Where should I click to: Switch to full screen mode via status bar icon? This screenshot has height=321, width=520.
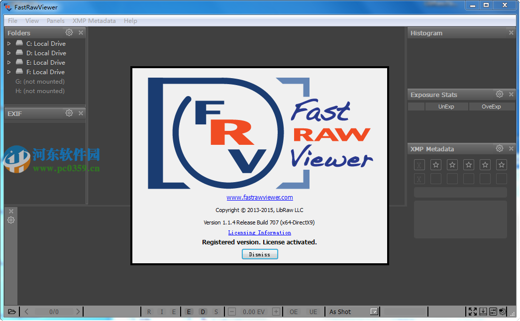[472, 312]
